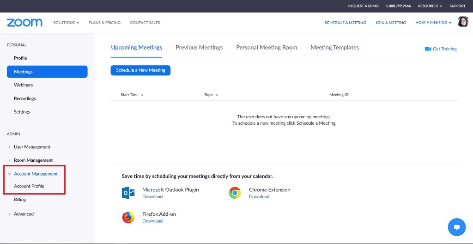Screen dimensions: 473x244
Task: Switch to Upcoming Meetings tab
Action: coord(136,48)
